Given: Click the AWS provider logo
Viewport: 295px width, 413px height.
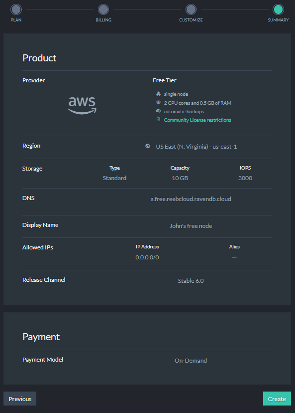Looking at the screenshot, I should [82, 105].
